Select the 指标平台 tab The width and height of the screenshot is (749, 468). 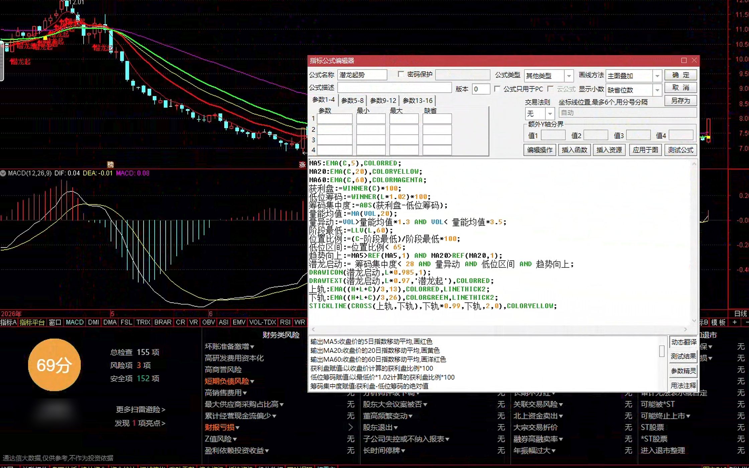coord(32,322)
